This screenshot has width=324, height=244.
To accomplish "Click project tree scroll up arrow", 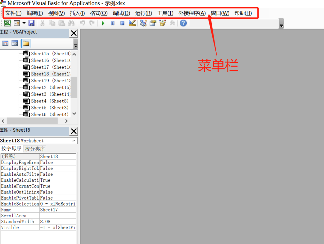I will [74, 54].
